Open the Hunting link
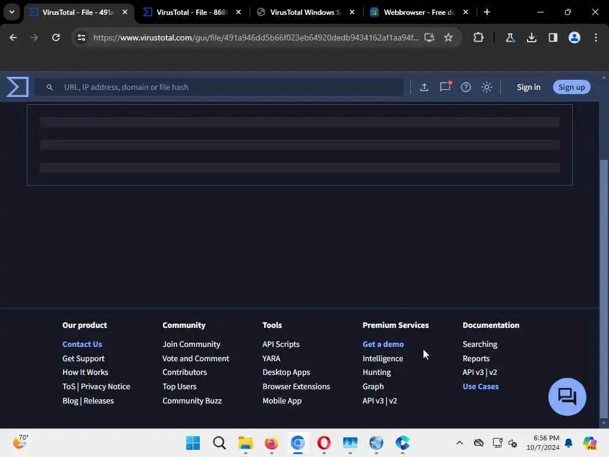This screenshot has width=609, height=457. tap(376, 373)
